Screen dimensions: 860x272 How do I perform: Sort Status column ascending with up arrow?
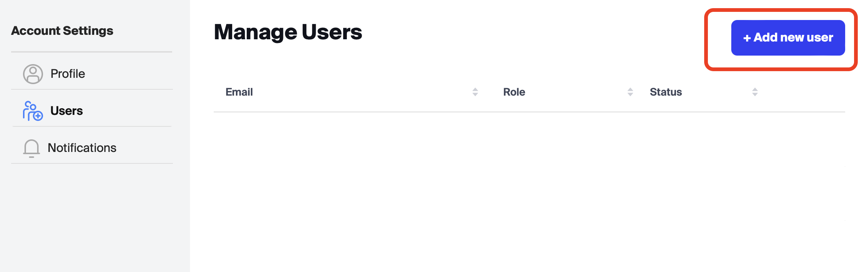pyautogui.click(x=755, y=89)
